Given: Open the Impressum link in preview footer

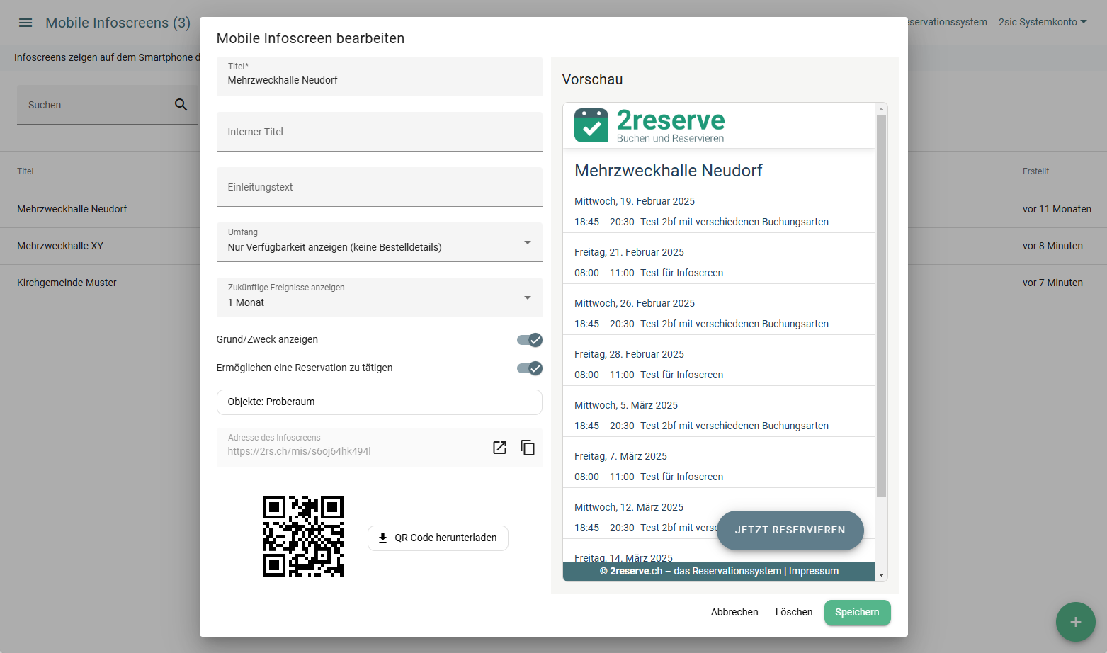Looking at the screenshot, I should (814, 572).
